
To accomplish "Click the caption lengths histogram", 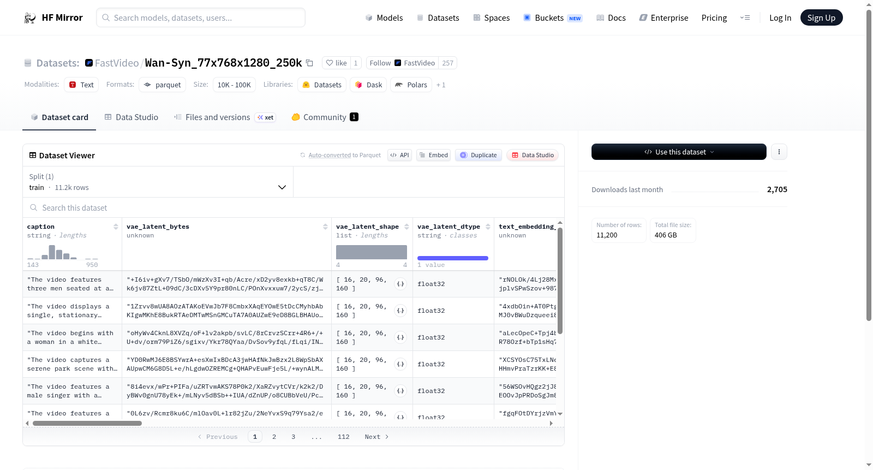I will tap(63, 252).
